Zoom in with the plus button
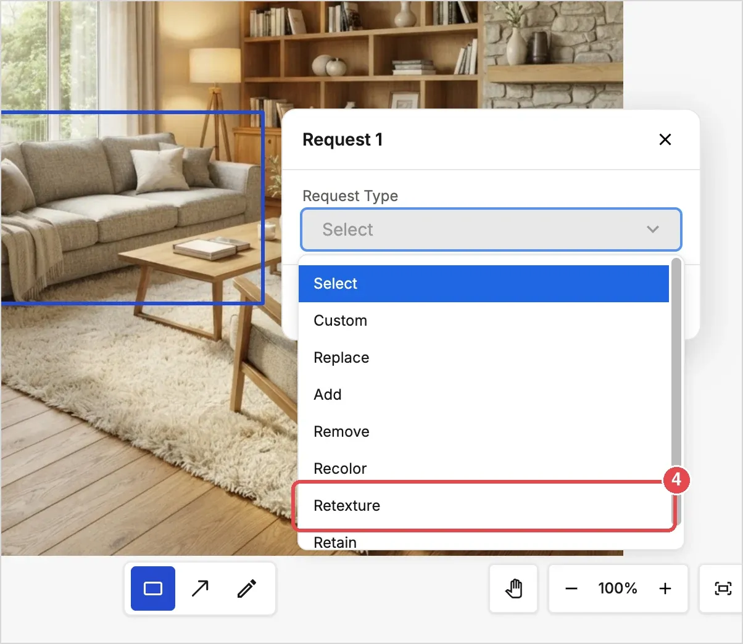743x644 pixels. point(665,588)
